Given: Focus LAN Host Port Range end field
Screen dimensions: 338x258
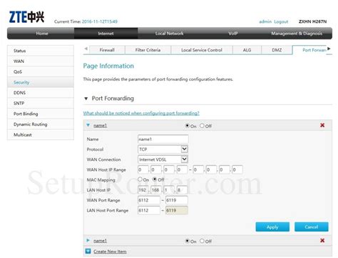Looking at the screenshot, I should pyautogui.click(x=177, y=210).
